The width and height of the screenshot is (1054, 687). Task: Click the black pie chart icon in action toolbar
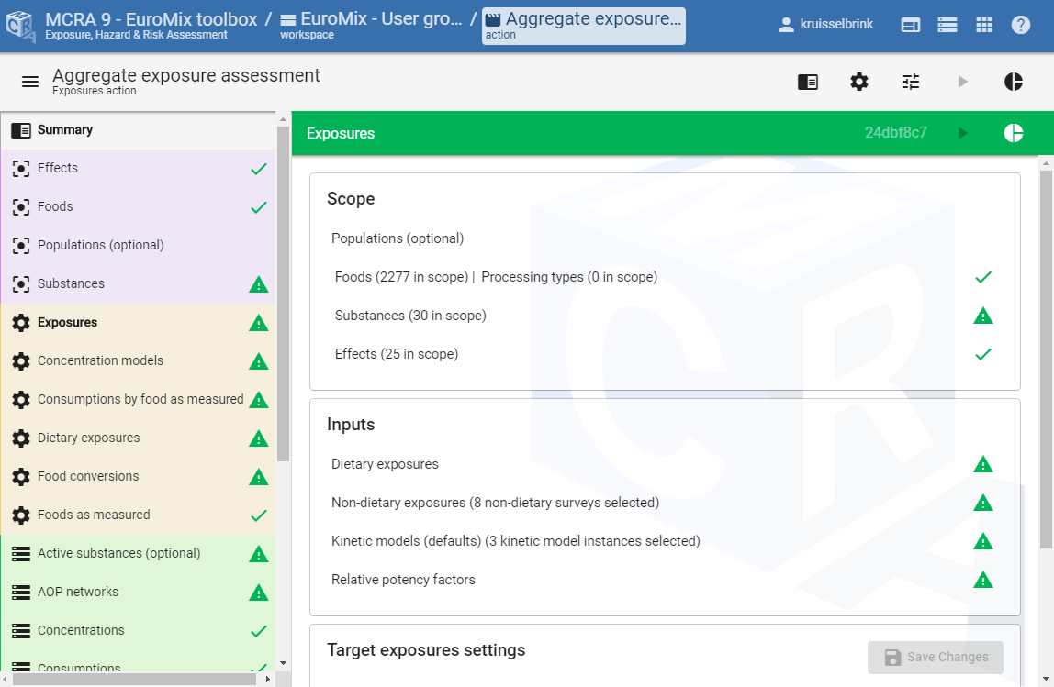pyautogui.click(x=1013, y=82)
